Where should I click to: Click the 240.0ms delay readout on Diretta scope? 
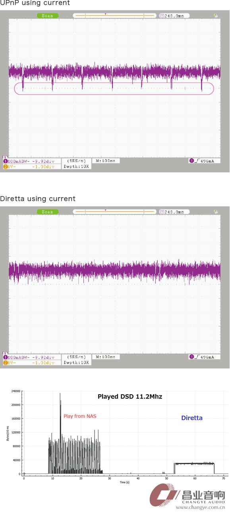172,212
